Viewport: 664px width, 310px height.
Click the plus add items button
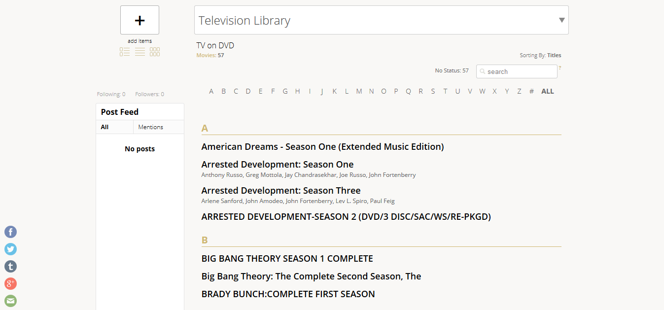140,20
